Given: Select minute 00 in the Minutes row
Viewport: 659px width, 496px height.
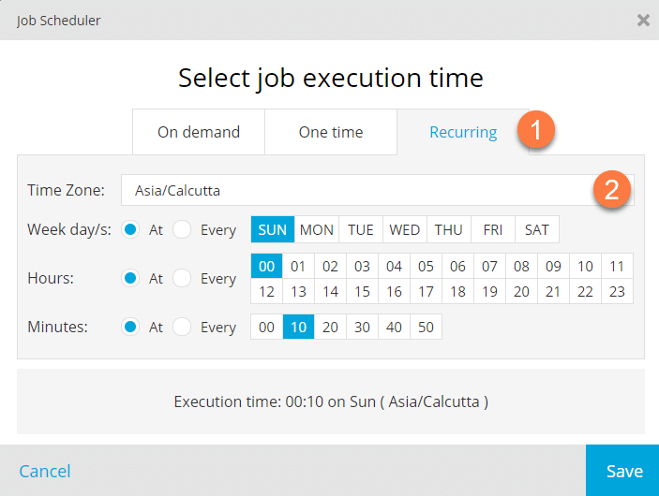Looking at the screenshot, I should (266, 327).
